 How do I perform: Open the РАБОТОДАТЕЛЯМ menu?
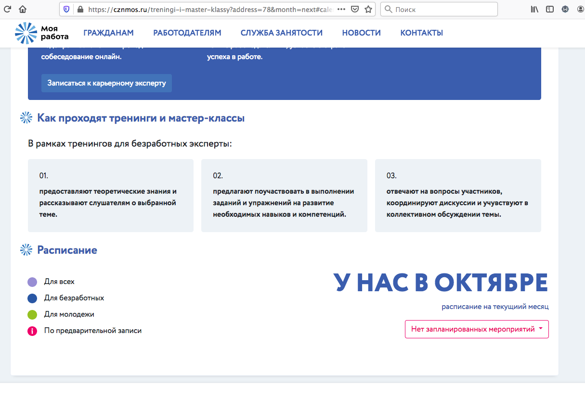[x=187, y=33]
